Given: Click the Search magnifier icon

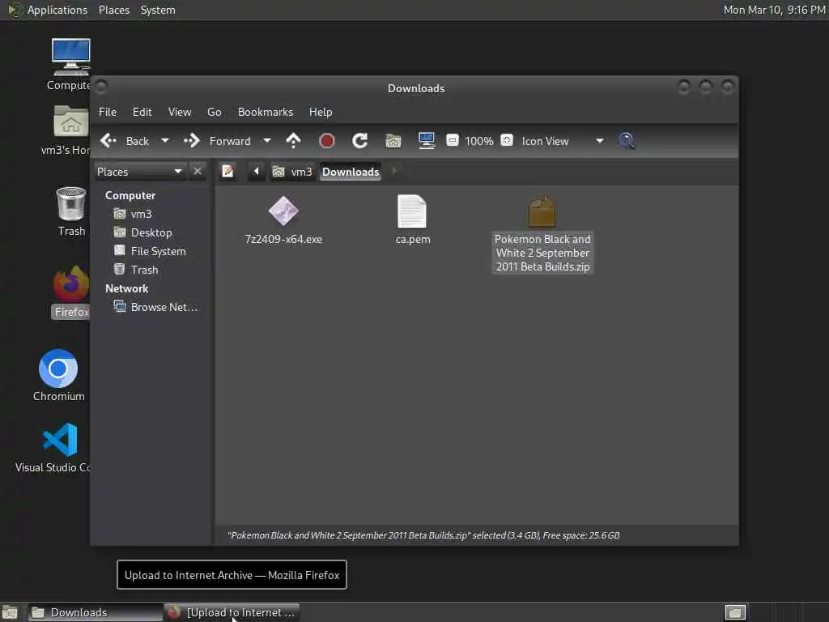Looking at the screenshot, I should [x=627, y=141].
